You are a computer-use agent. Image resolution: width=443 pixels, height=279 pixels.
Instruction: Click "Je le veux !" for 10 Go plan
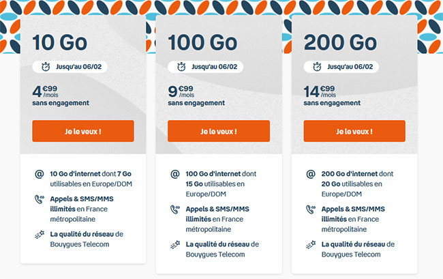pos(83,131)
